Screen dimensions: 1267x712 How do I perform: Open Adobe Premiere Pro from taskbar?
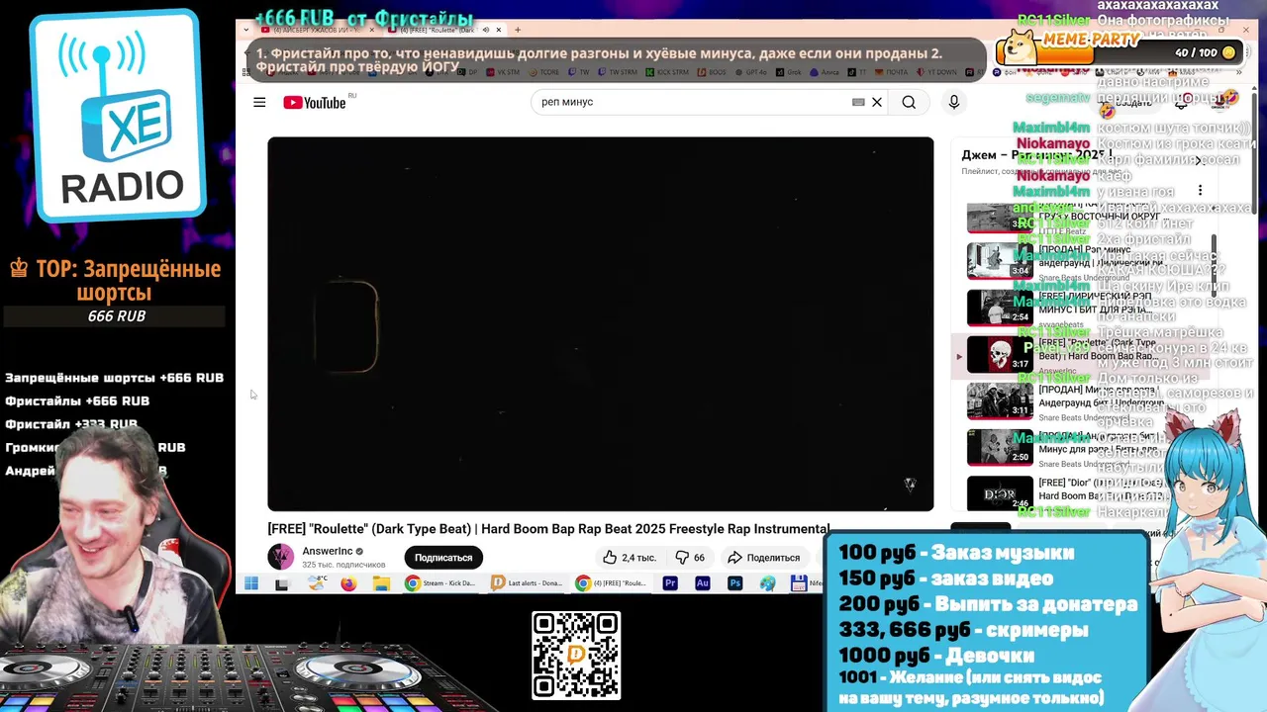click(670, 583)
